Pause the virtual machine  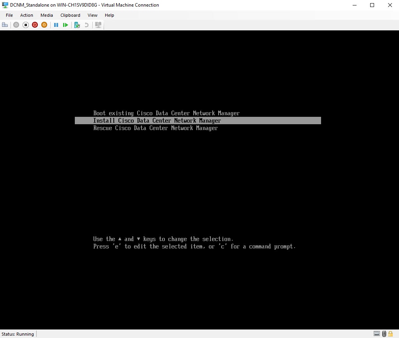click(x=56, y=25)
